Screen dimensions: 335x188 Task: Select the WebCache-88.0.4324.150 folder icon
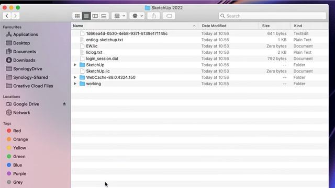pyautogui.click(x=82, y=77)
